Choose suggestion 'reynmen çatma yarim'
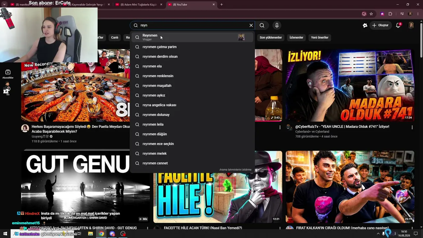 pyautogui.click(x=192, y=47)
